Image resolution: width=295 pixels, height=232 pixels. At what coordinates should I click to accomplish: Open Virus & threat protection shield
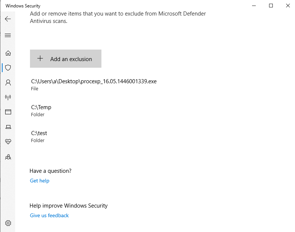click(x=8, y=68)
